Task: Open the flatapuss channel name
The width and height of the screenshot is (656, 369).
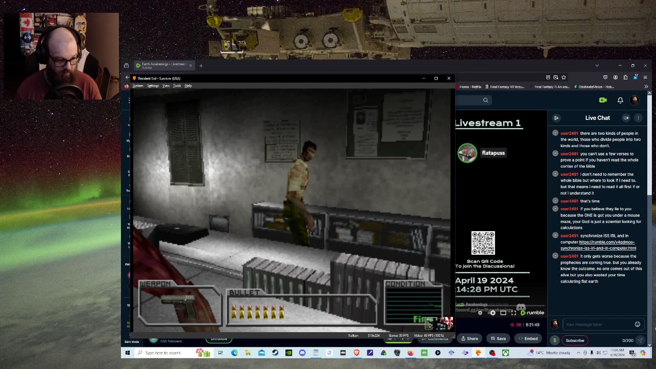Action: point(493,153)
